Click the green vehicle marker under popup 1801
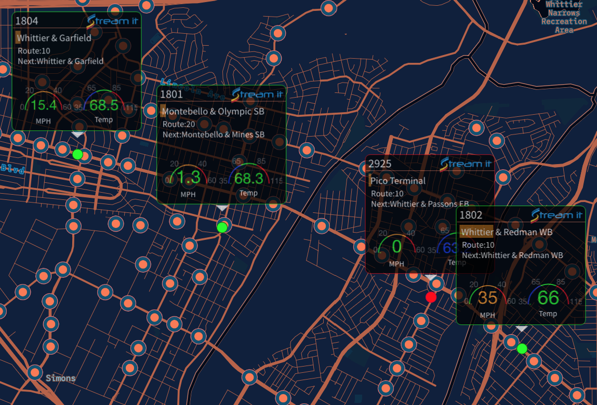 pyautogui.click(x=222, y=227)
